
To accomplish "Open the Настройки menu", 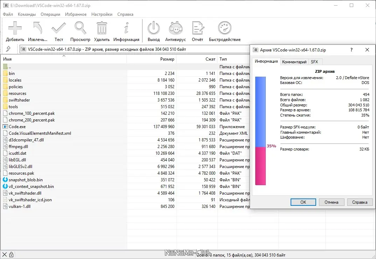I will pyautogui.click(x=102, y=14).
